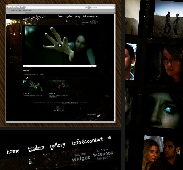The width and height of the screenshot is (183, 170).
Task: Mute sound using browser speaker icon
Action: [97, 17]
